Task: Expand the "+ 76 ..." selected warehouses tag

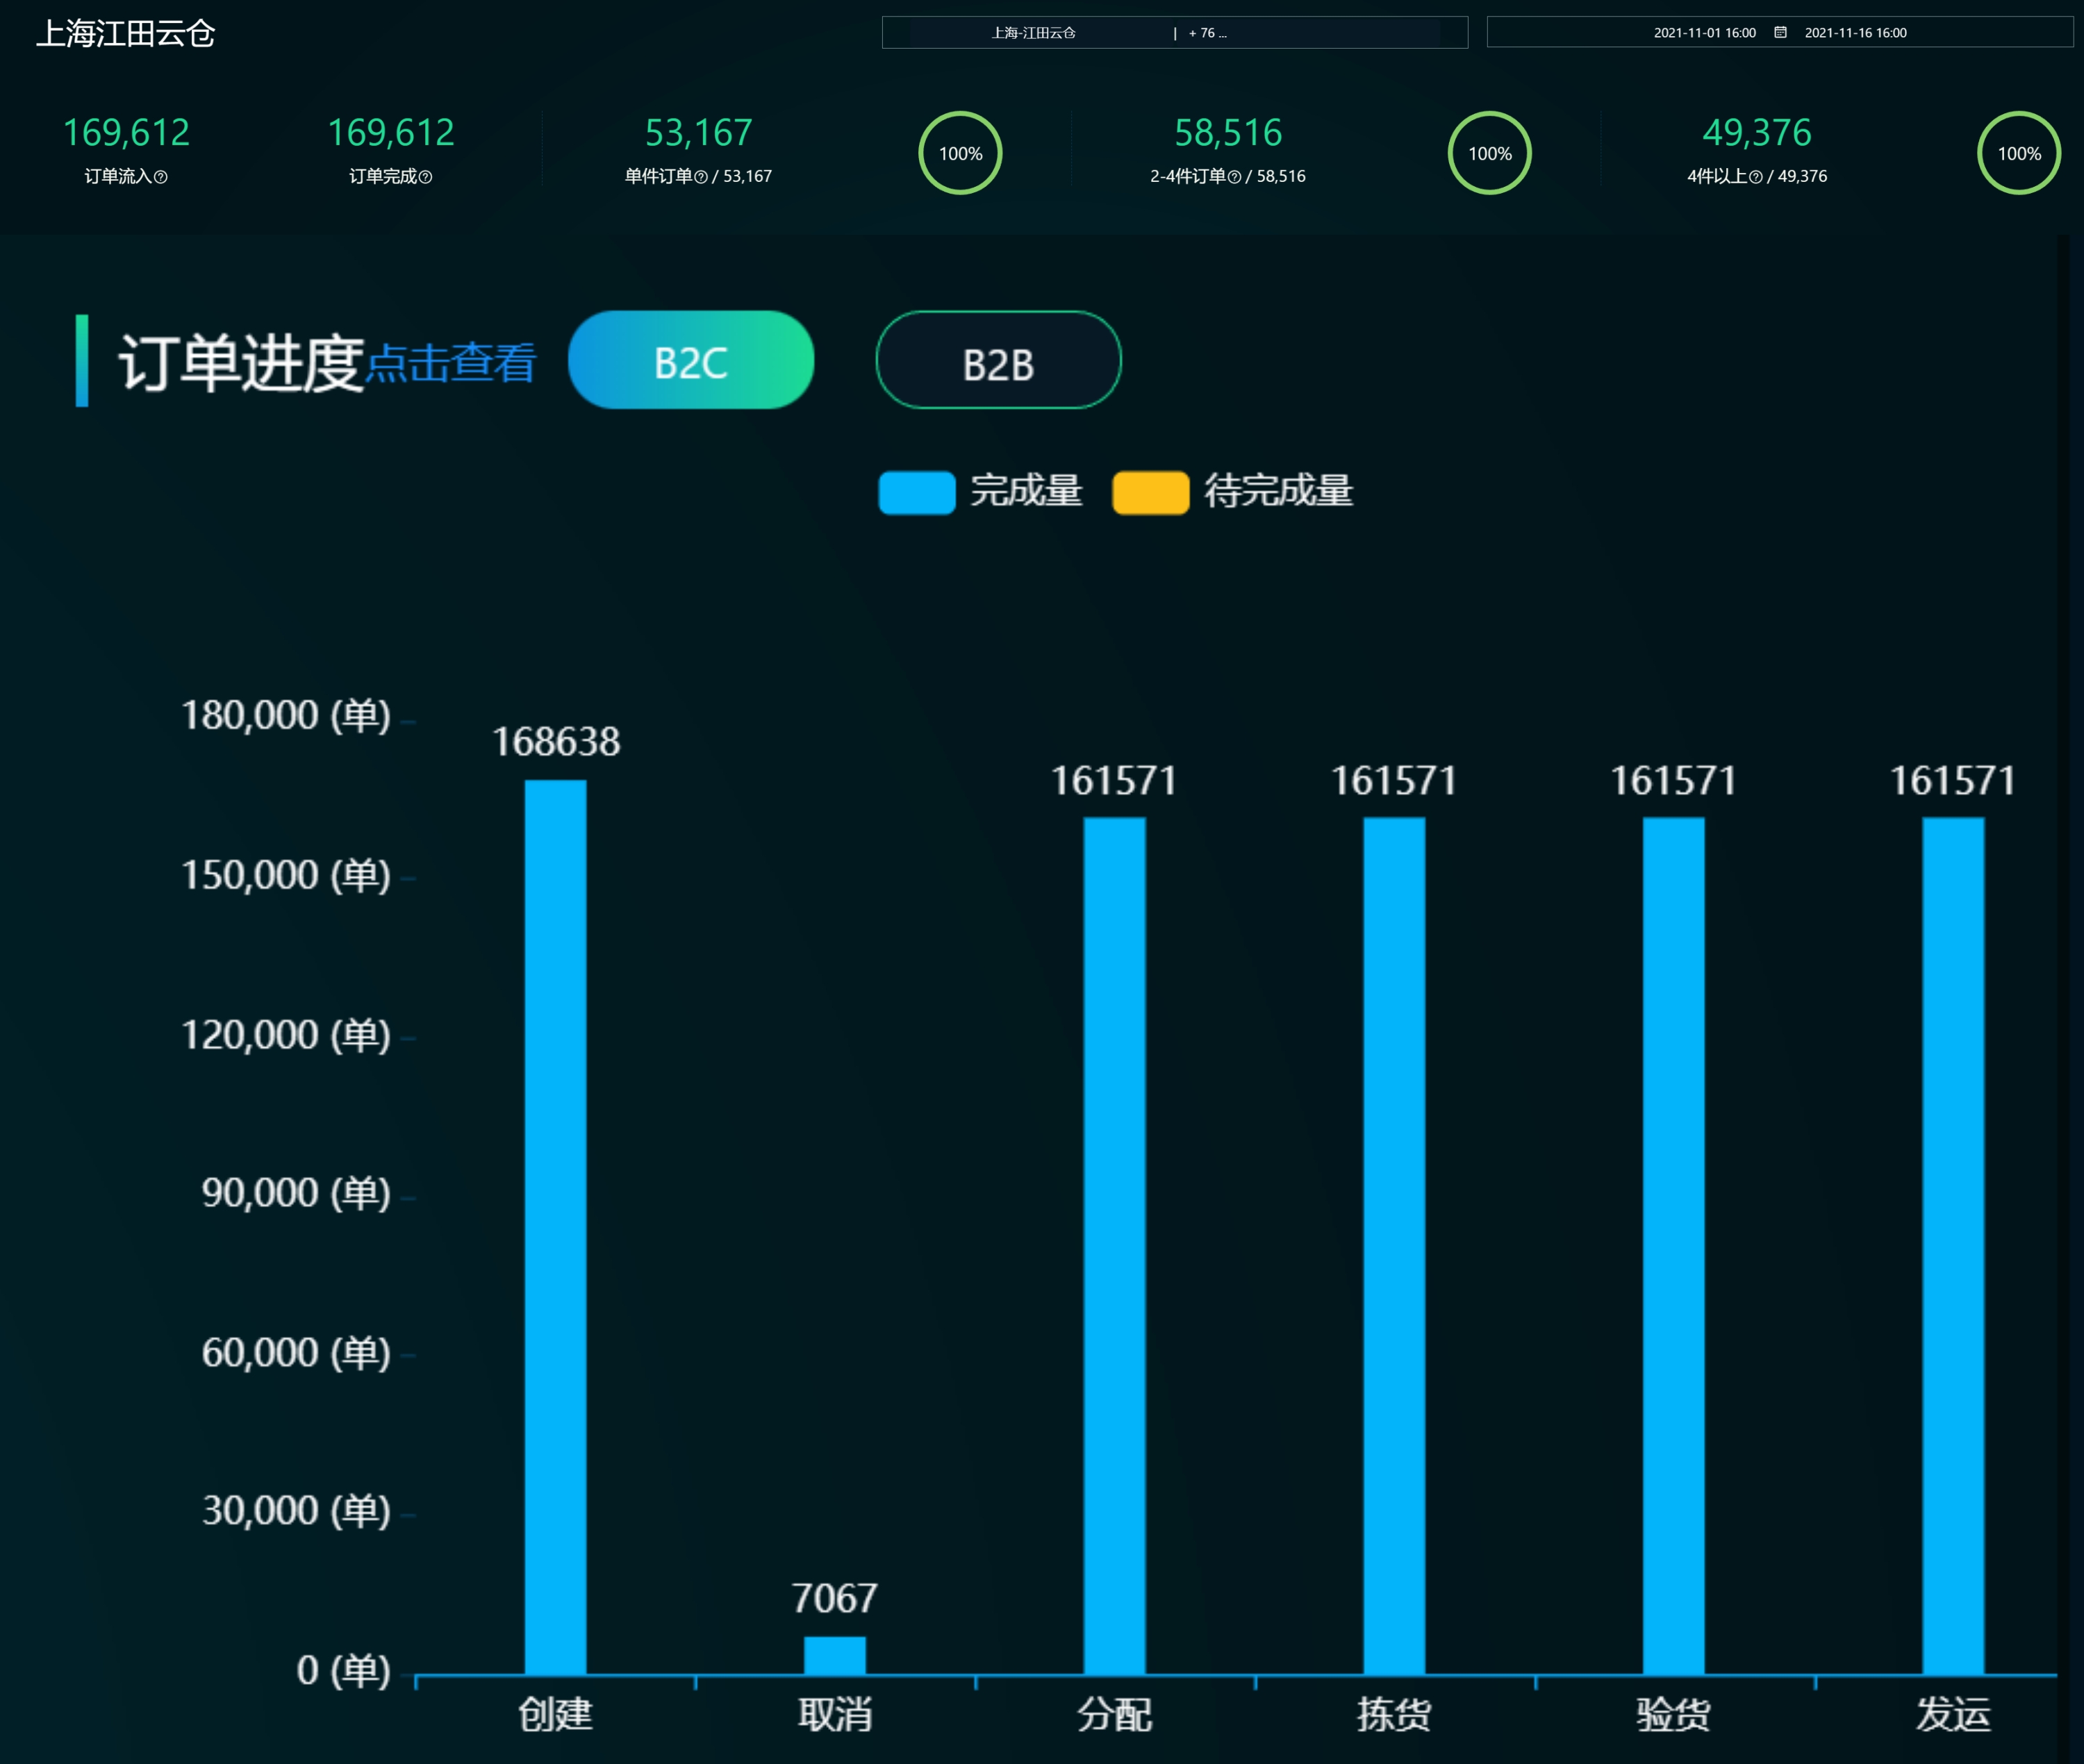Action: (x=1208, y=33)
